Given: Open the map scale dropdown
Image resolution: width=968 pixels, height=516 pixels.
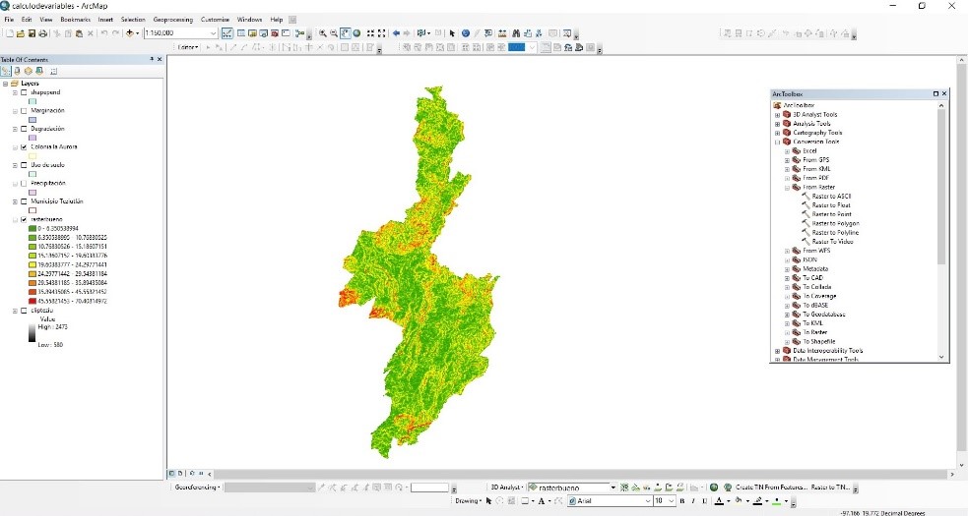Looking at the screenshot, I should pyautogui.click(x=213, y=33).
